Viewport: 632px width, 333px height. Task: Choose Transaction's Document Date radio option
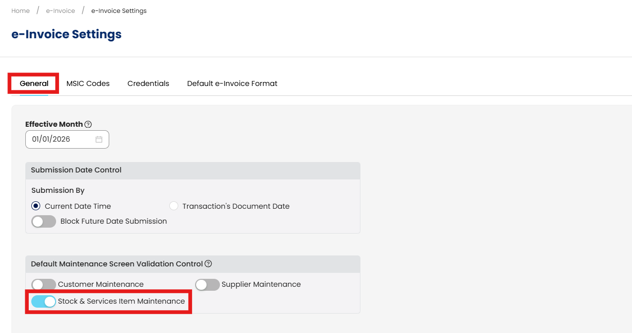[x=174, y=206]
